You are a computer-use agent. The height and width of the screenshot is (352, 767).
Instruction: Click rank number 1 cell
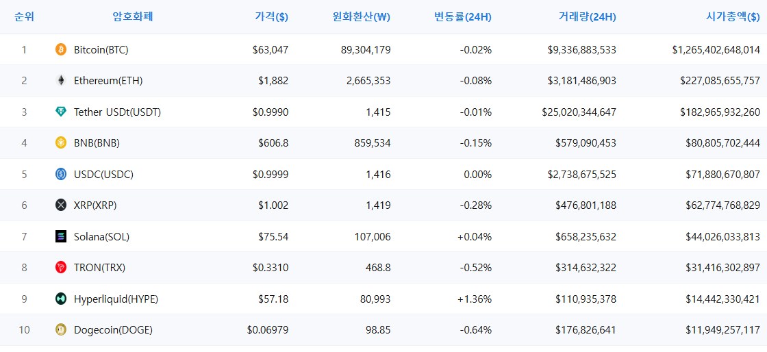tap(25, 50)
